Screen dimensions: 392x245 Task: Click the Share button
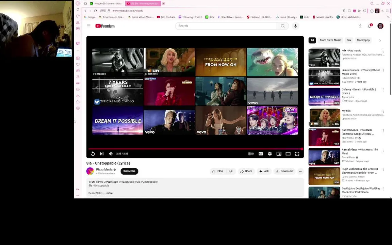click(x=246, y=171)
